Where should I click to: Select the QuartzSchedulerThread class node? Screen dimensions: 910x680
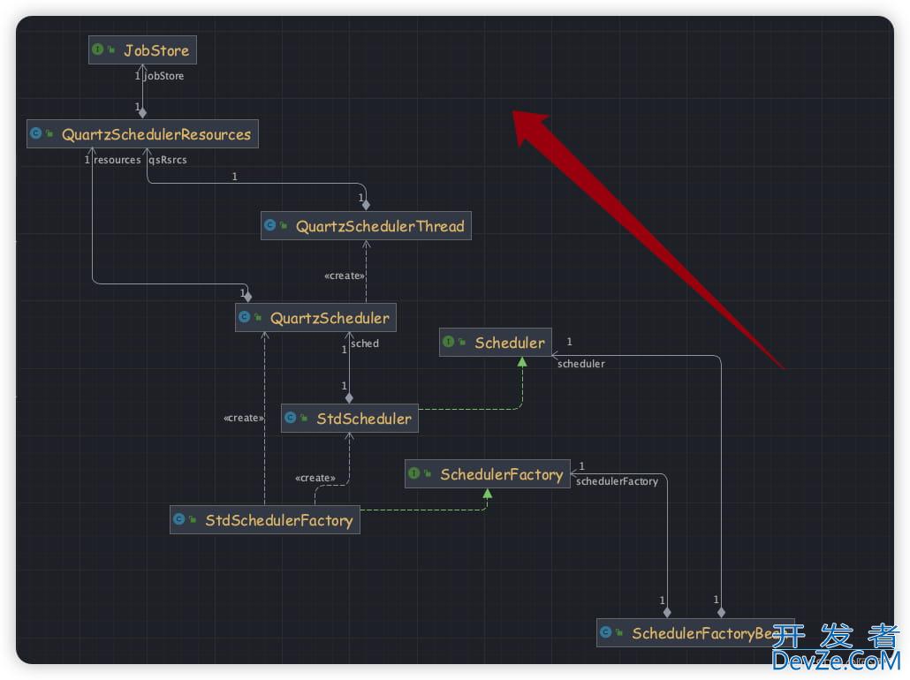(x=366, y=226)
